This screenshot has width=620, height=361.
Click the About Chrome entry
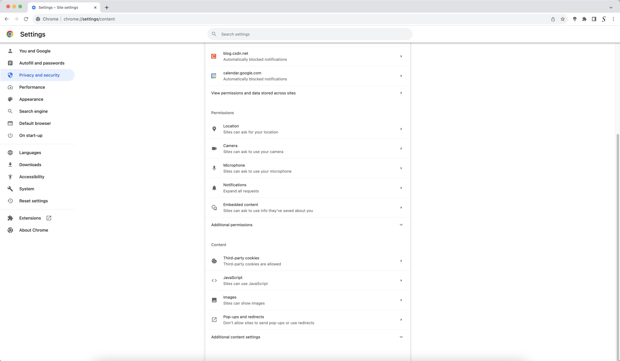point(33,230)
